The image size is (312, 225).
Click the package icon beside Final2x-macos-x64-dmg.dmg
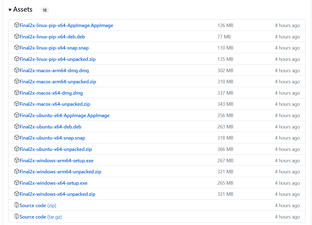pos(17,93)
